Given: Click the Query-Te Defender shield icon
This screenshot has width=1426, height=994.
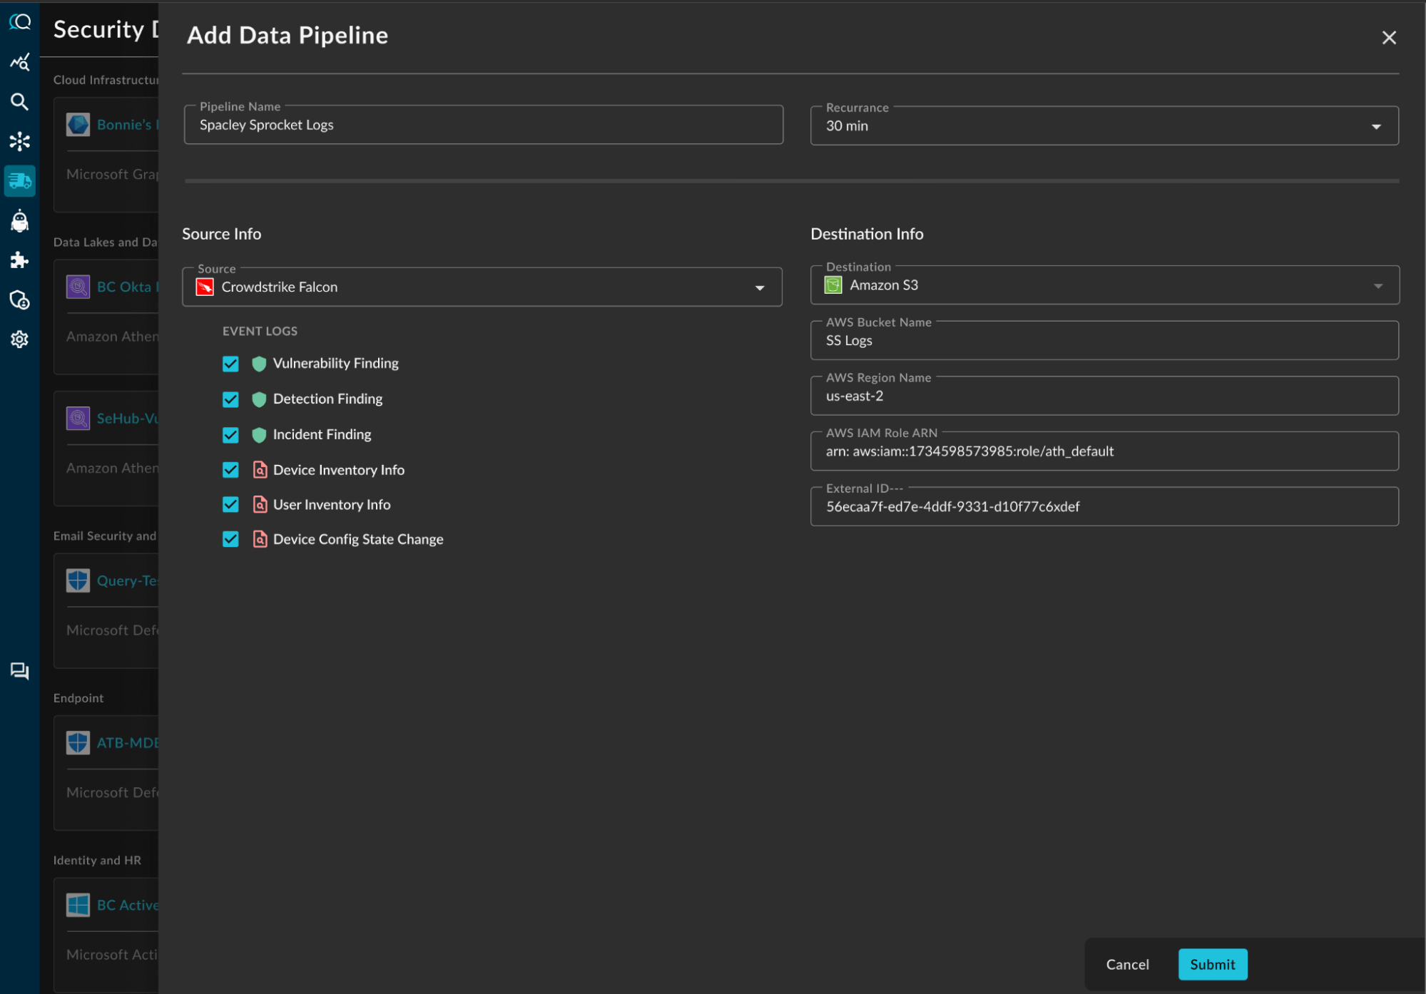Looking at the screenshot, I should point(78,580).
